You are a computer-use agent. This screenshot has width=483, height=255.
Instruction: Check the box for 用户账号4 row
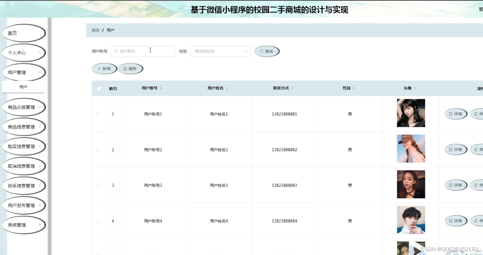99,221
